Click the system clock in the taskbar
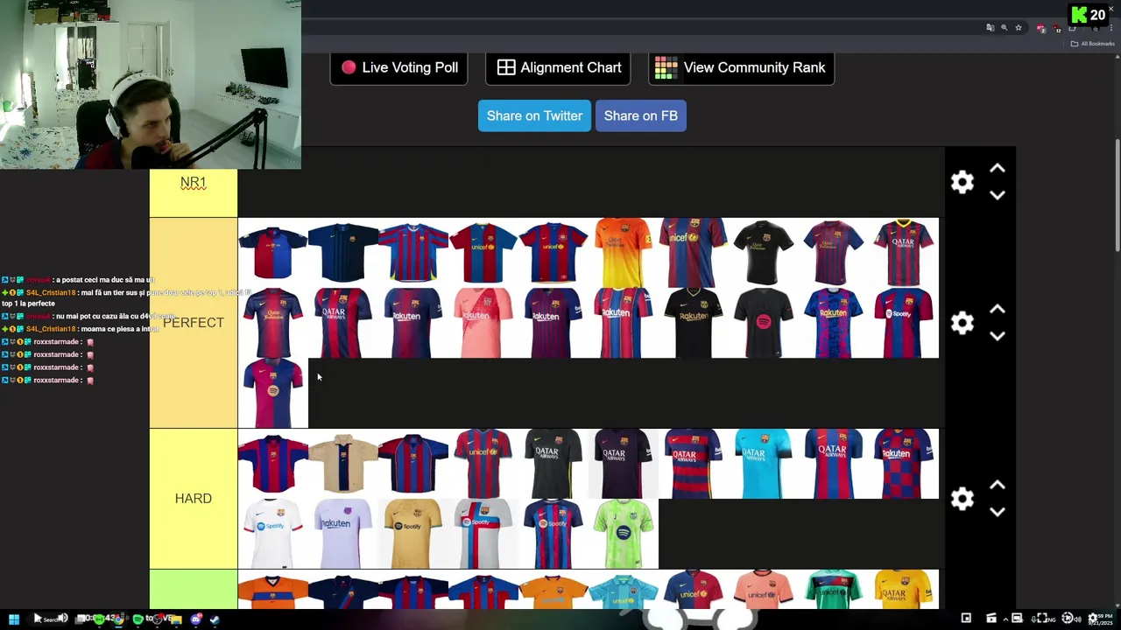This screenshot has width=1121, height=630. tap(1099, 619)
